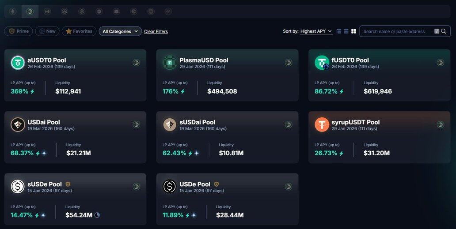Click the pie-chart icon beside sUSDe liquidity
Screen dimensions: 456x229
tap(97, 215)
